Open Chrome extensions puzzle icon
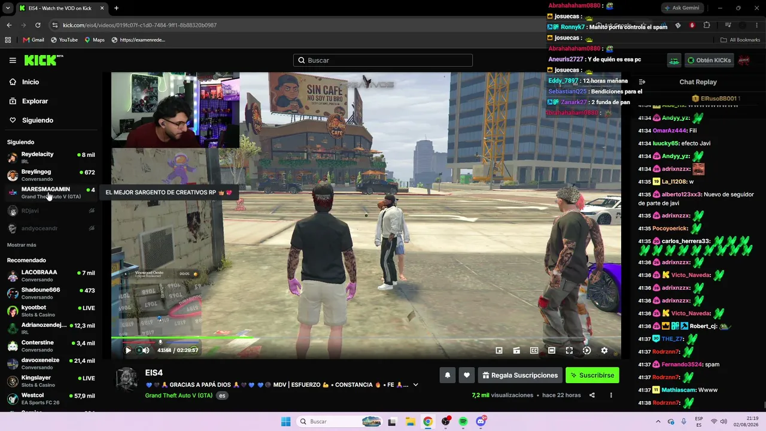Image resolution: width=766 pixels, height=431 pixels. pyautogui.click(x=707, y=25)
